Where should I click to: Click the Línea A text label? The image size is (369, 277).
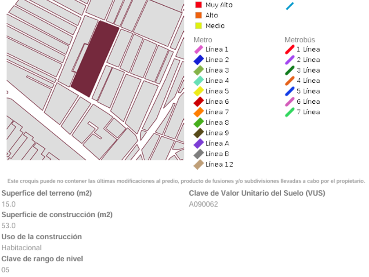(217, 143)
